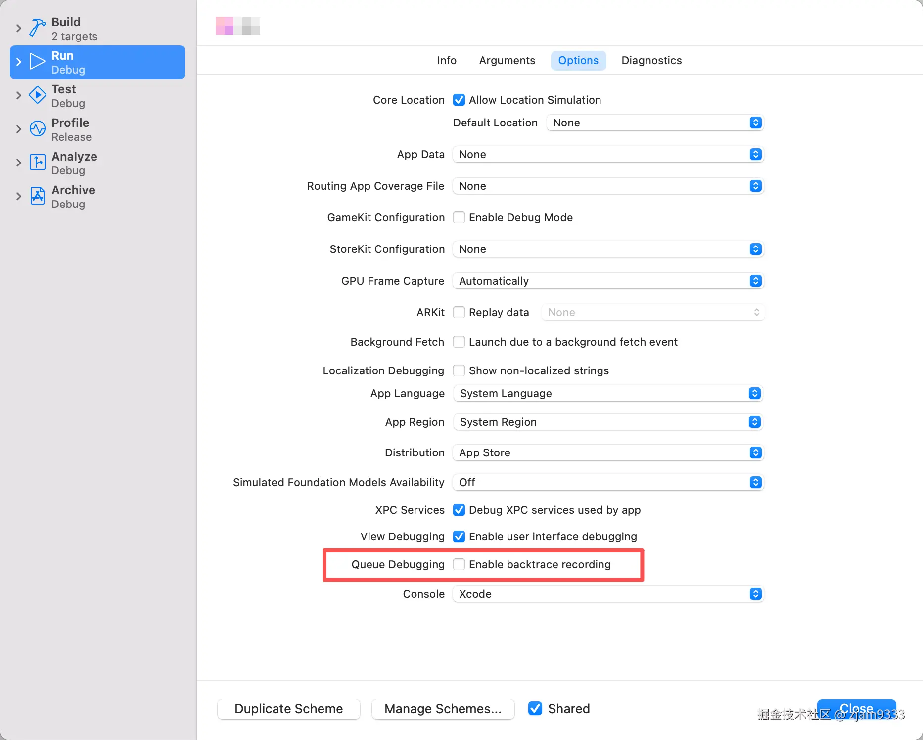Screen dimensions: 923x740
Task: Switch to the Info tab
Action: 447,60
